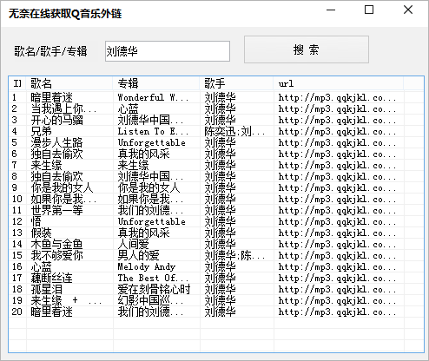This screenshot has height=361, width=429.
Task: Click the url cell in row 20
Action: click(x=337, y=312)
